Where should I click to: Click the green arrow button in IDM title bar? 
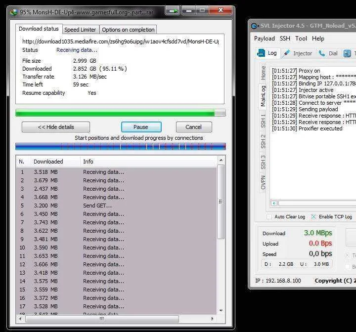click(x=173, y=10)
